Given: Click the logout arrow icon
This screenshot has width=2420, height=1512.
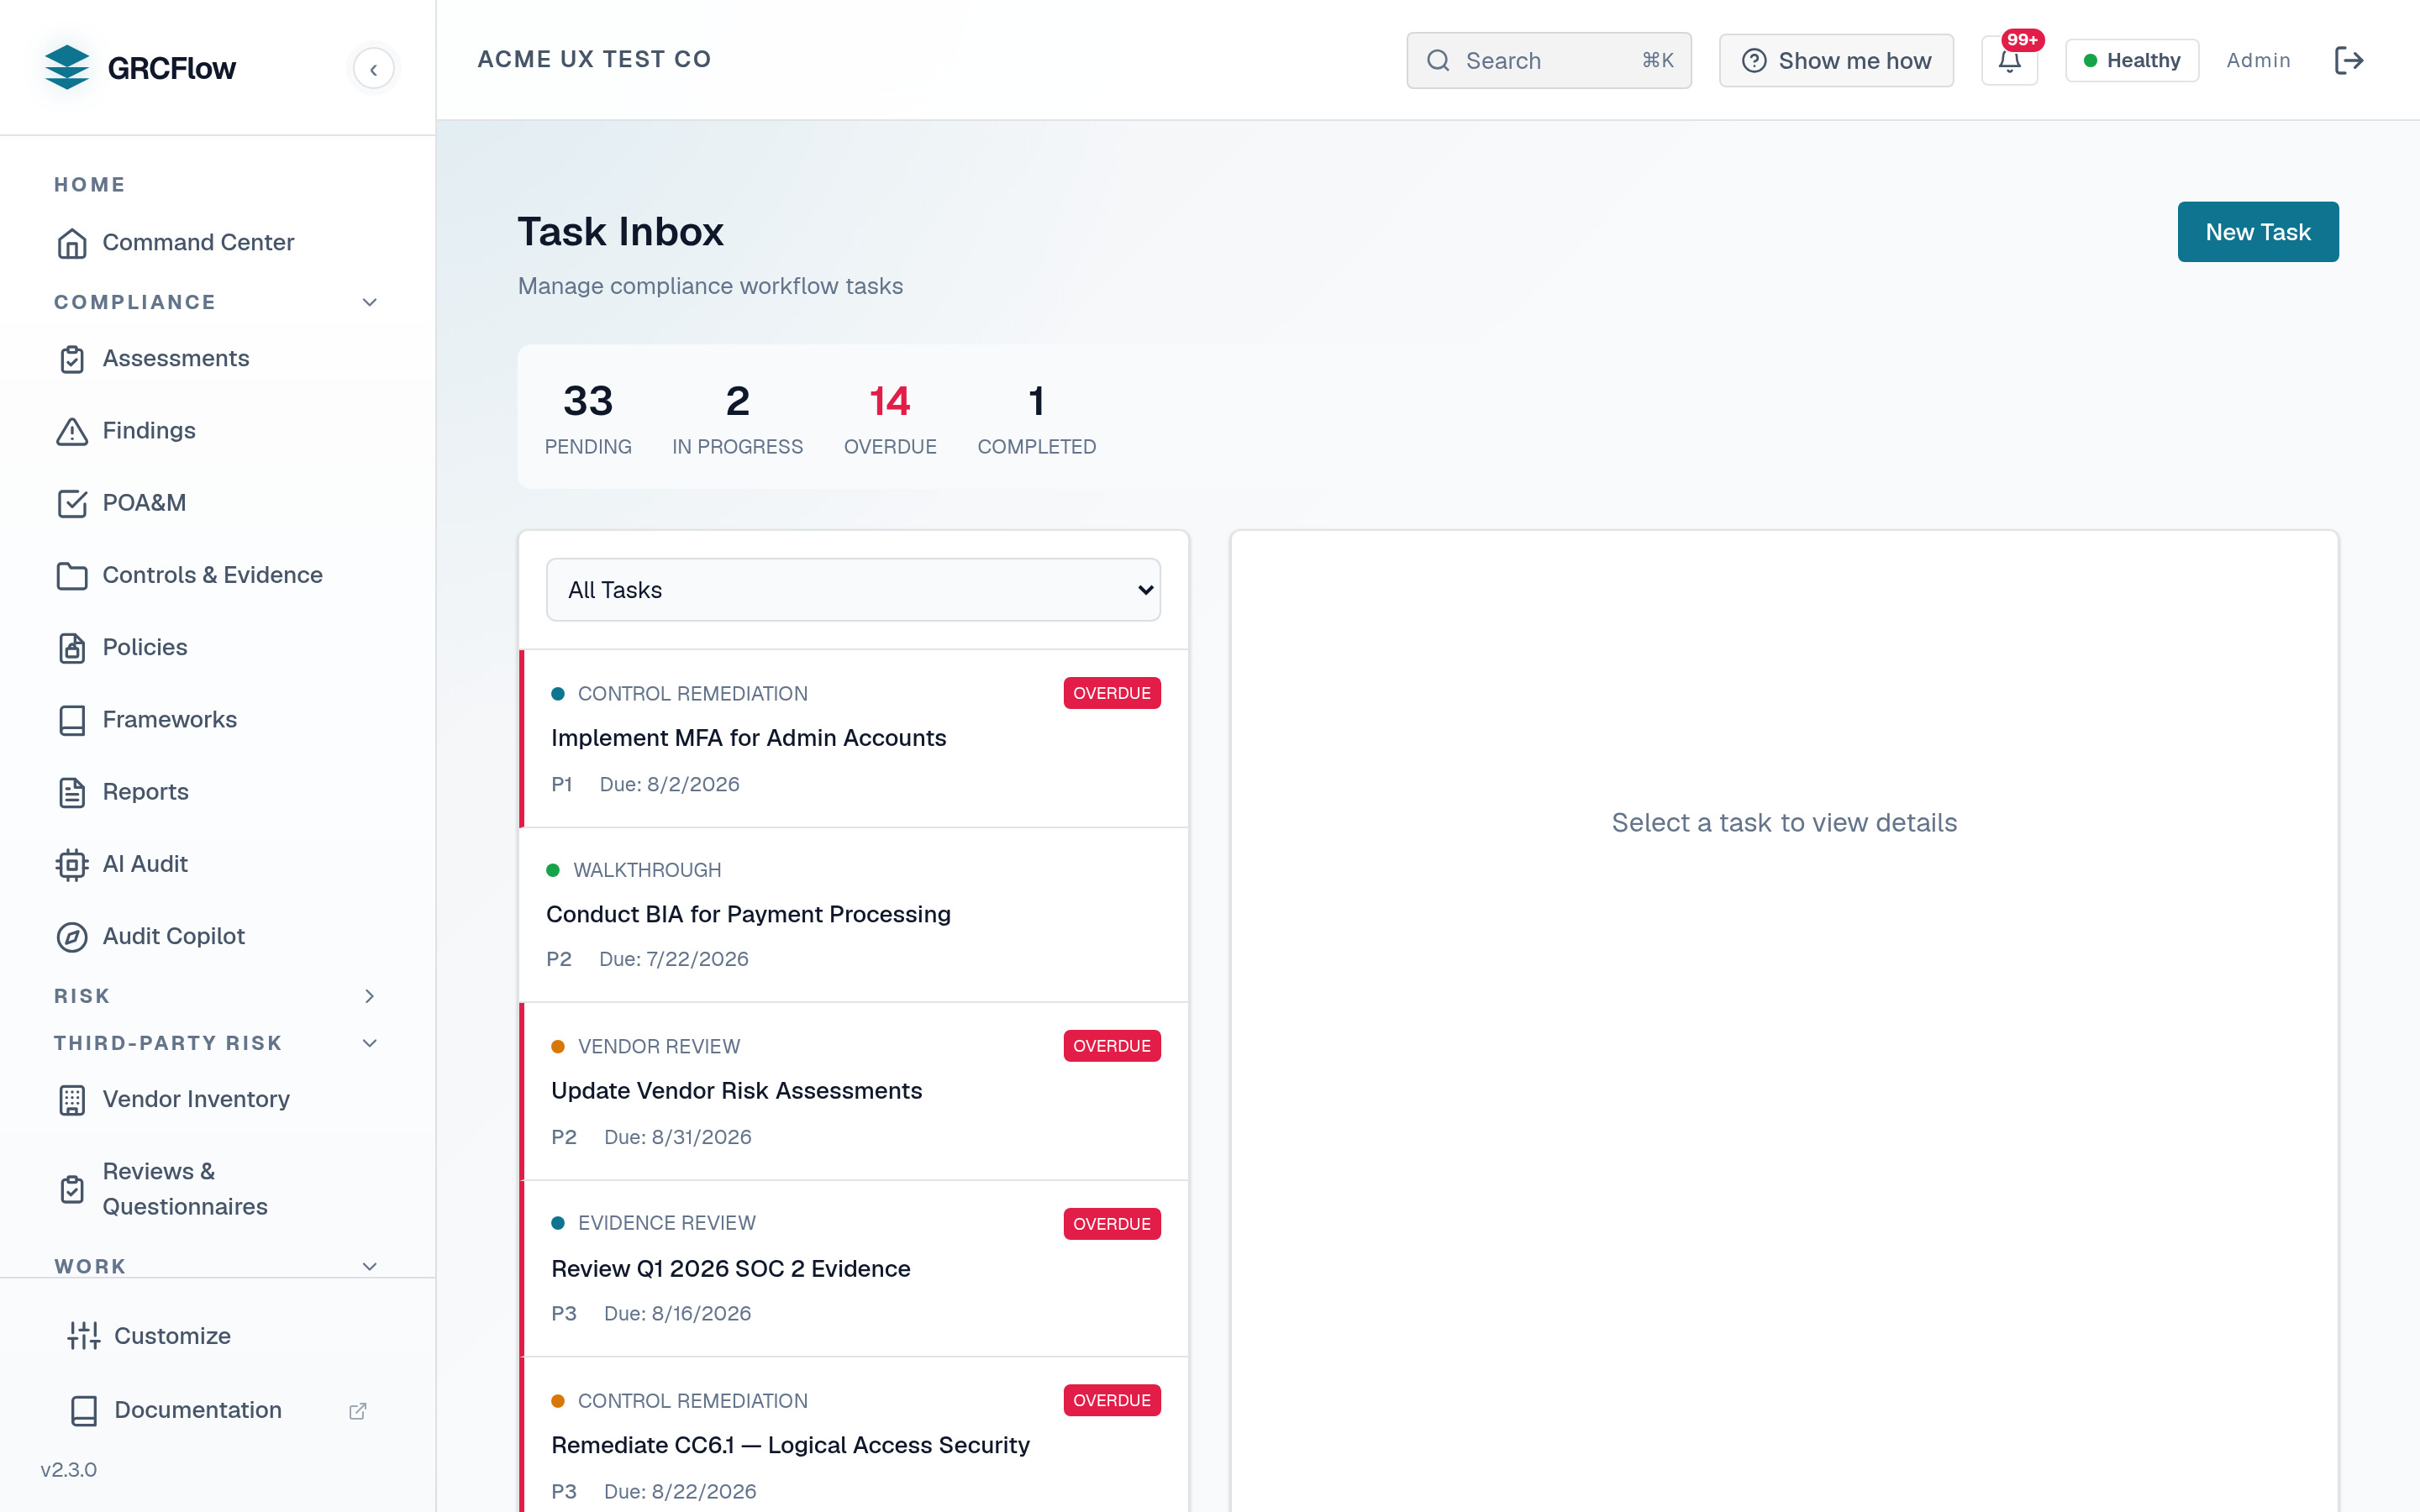Looking at the screenshot, I should click(x=2348, y=61).
